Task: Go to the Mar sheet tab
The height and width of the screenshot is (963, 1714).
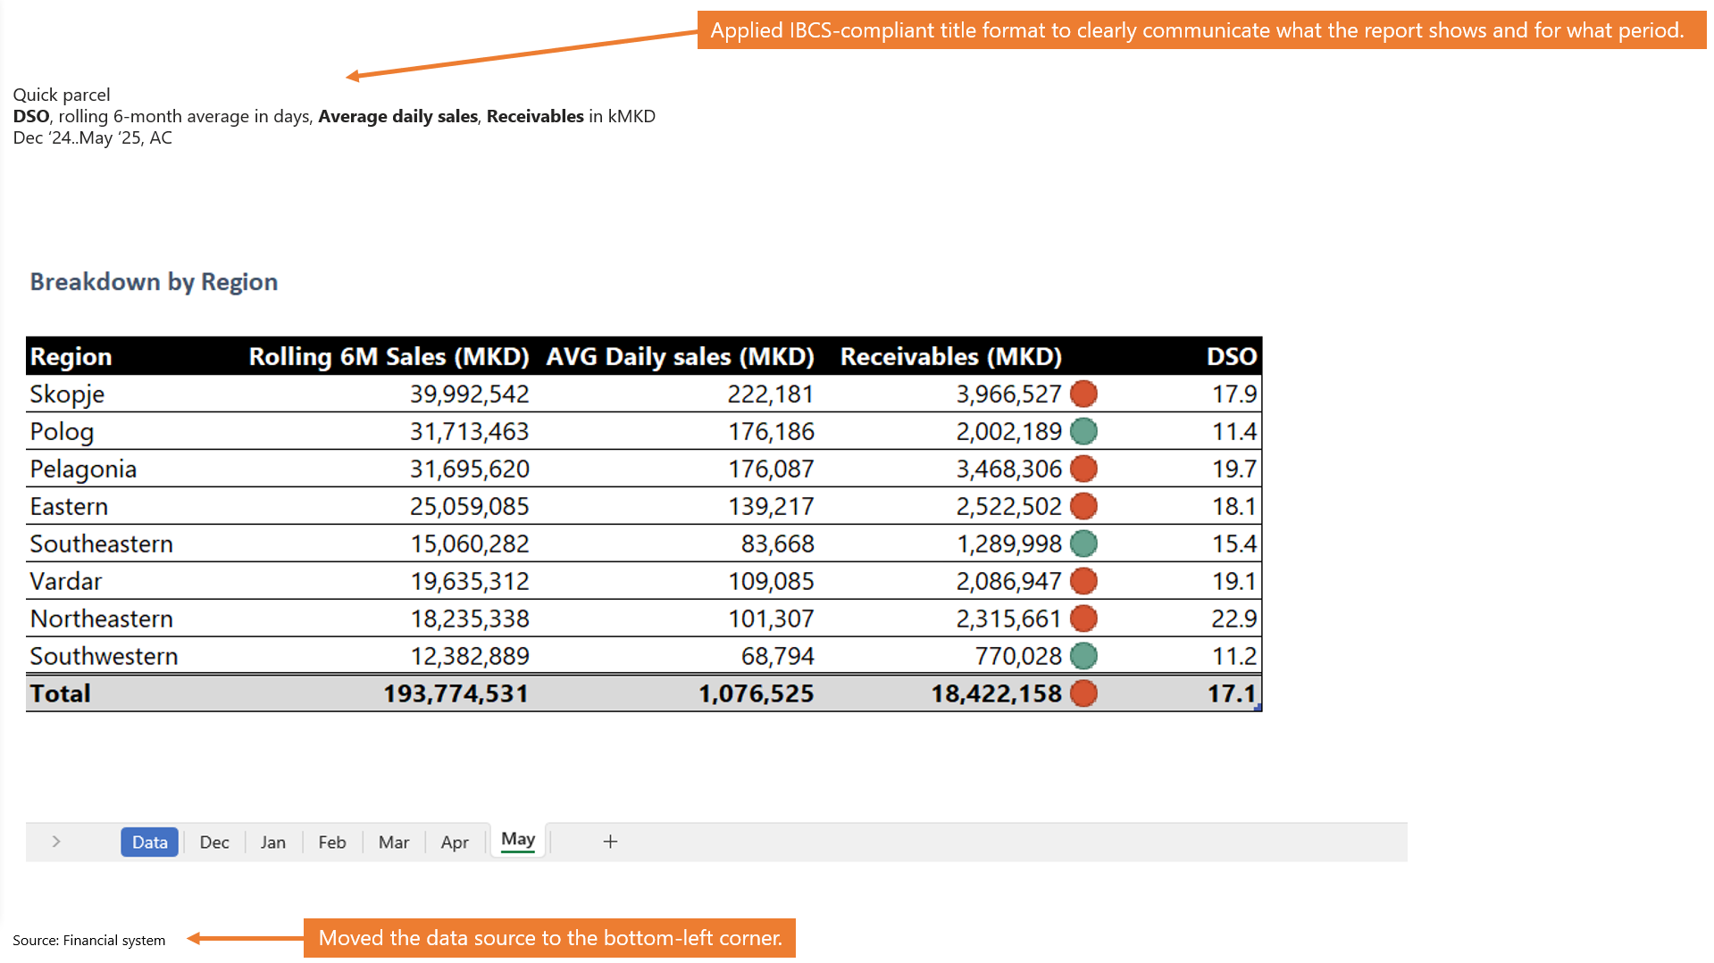Action: tap(393, 842)
